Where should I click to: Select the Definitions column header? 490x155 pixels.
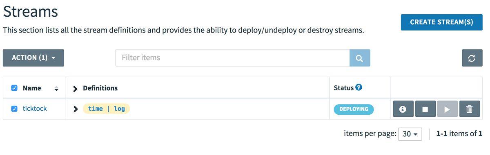click(100, 88)
